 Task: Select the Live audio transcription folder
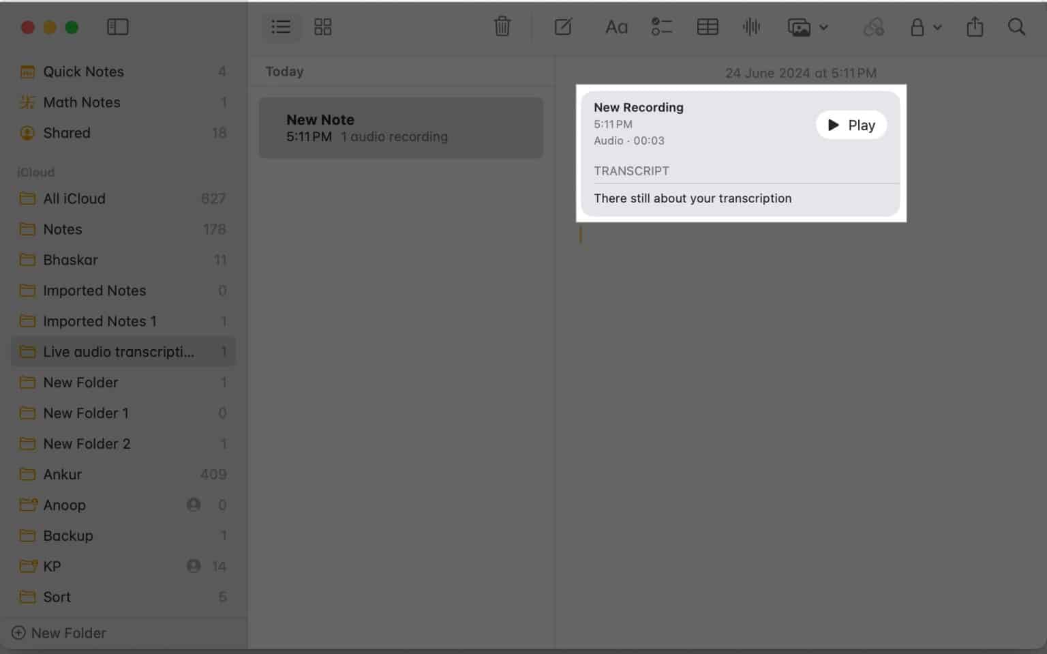click(118, 351)
